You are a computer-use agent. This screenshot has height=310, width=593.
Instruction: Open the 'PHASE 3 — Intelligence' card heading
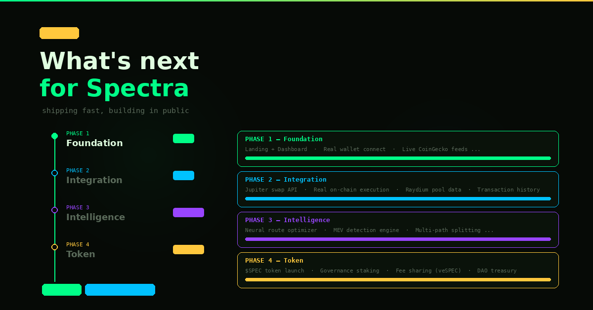pyautogui.click(x=288, y=220)
